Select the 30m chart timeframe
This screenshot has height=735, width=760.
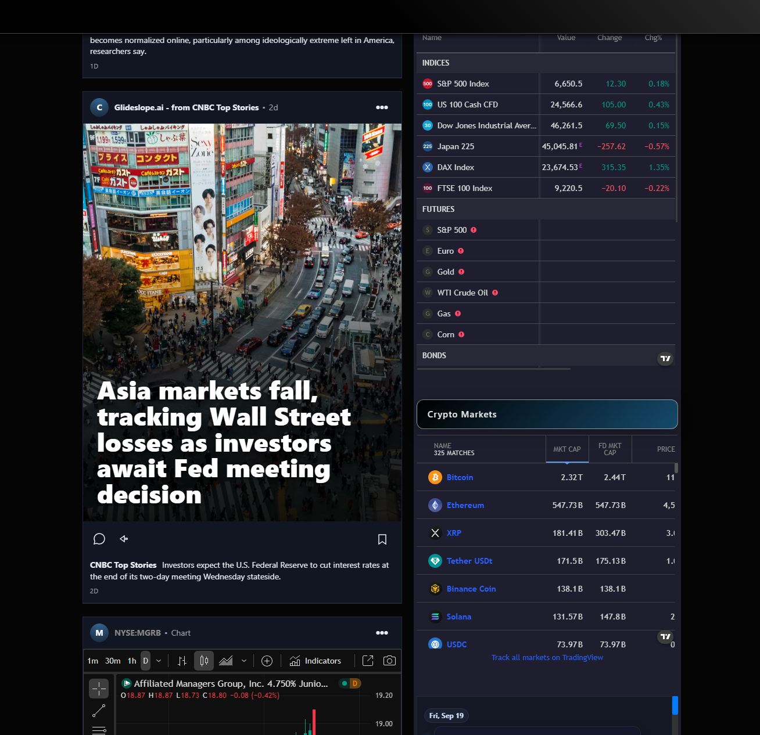[x=113, y=661]
